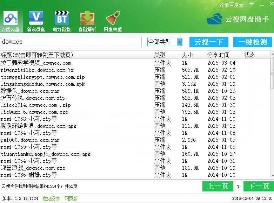Select row 拉丁舞教学视频_downcc.com
The height and width of the screenshot is (203, 274).
click(x=135, y=63)
